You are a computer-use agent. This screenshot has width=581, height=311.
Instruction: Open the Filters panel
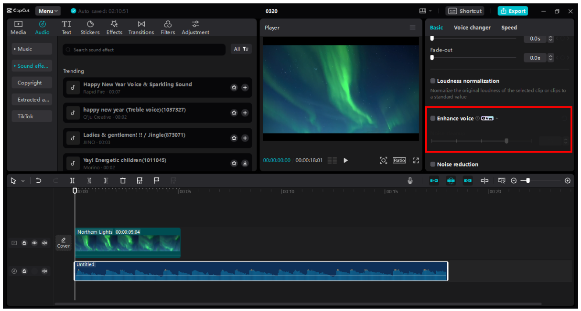tap(168, 28)
